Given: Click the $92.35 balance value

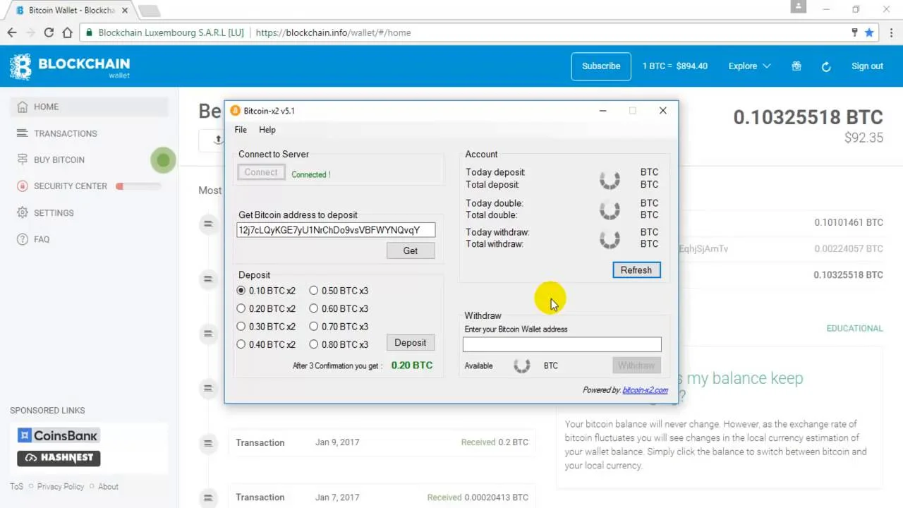Looking at the screenshot, I should coord(863,138).
